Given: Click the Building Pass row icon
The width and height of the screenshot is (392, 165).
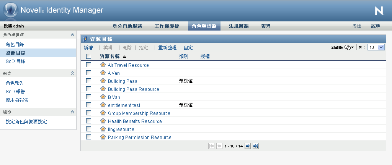Looking at the screenshot, I should [103, 81].
